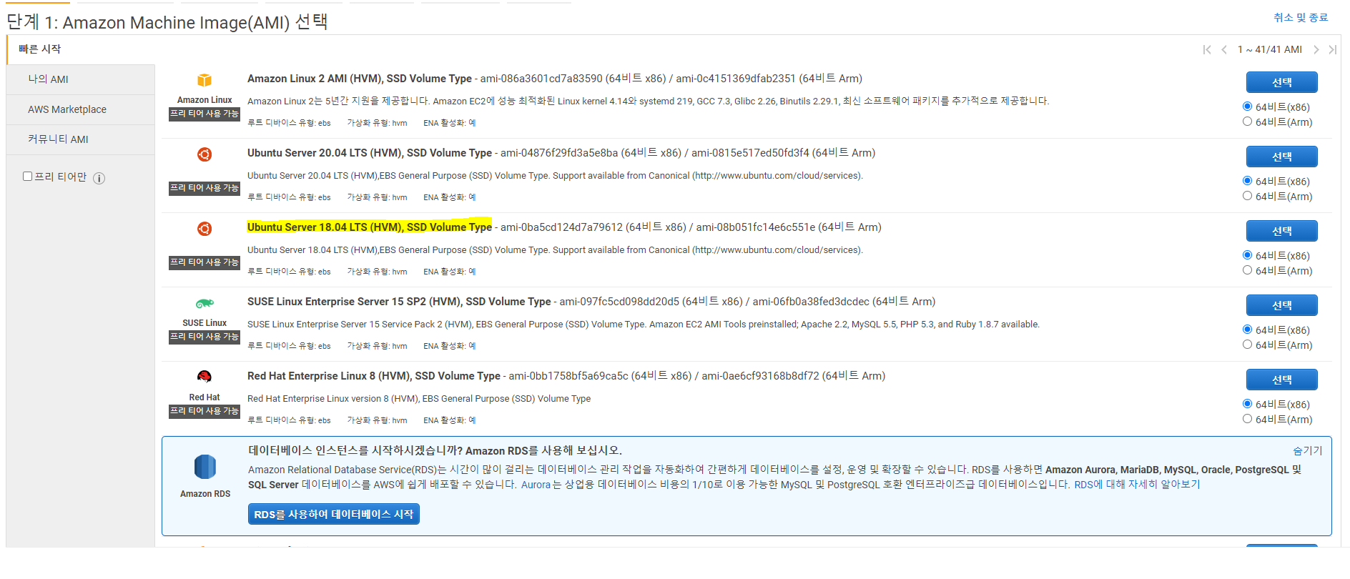Click the Amazon RDS label text
This screenshot has width=1350, height=579.
point(205,494)
